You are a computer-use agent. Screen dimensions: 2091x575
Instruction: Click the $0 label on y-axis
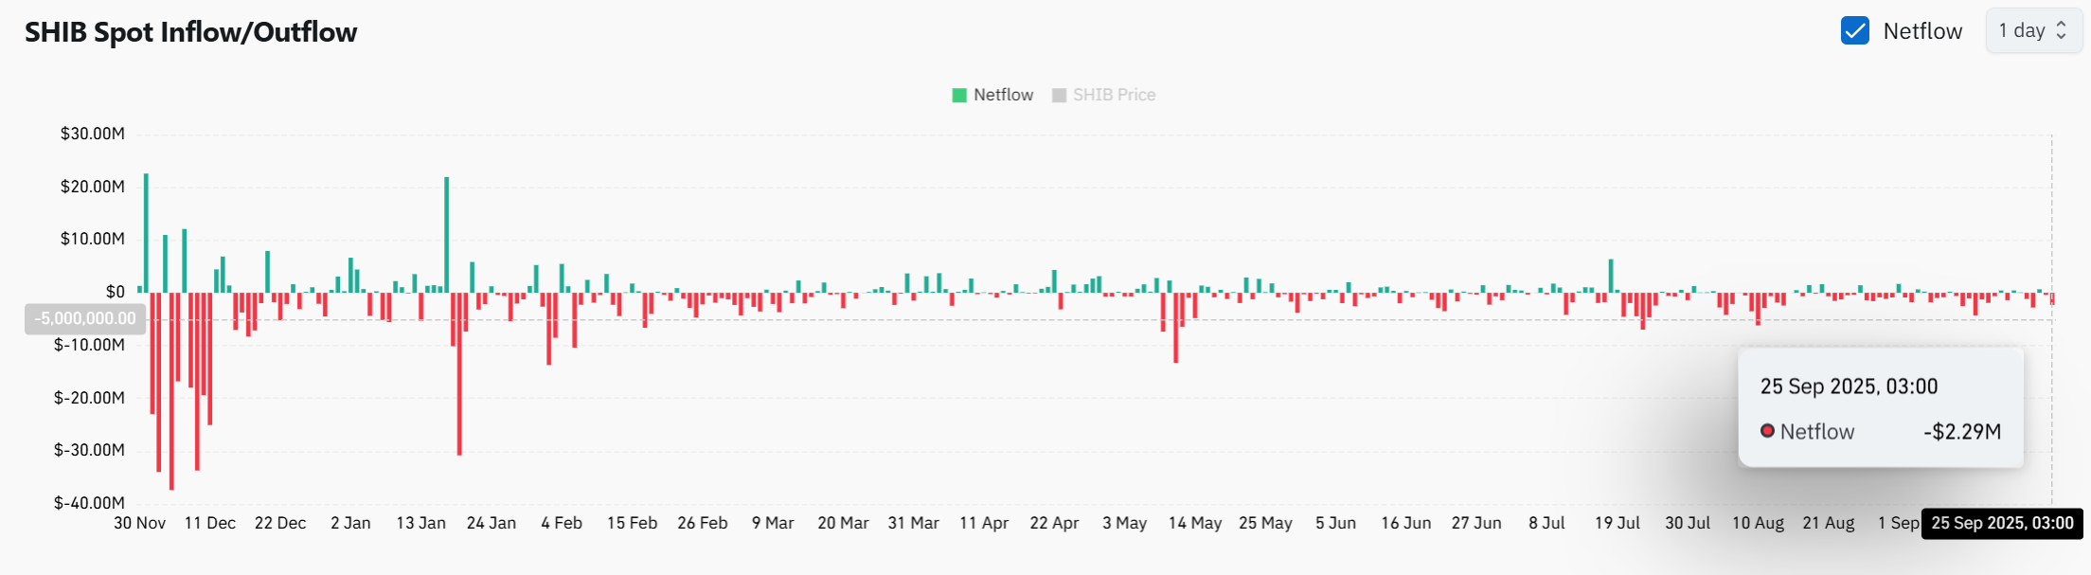coord(115,292)
